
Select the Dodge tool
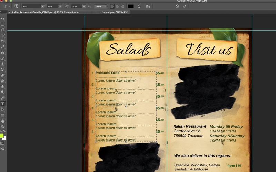tap(3, 92)
